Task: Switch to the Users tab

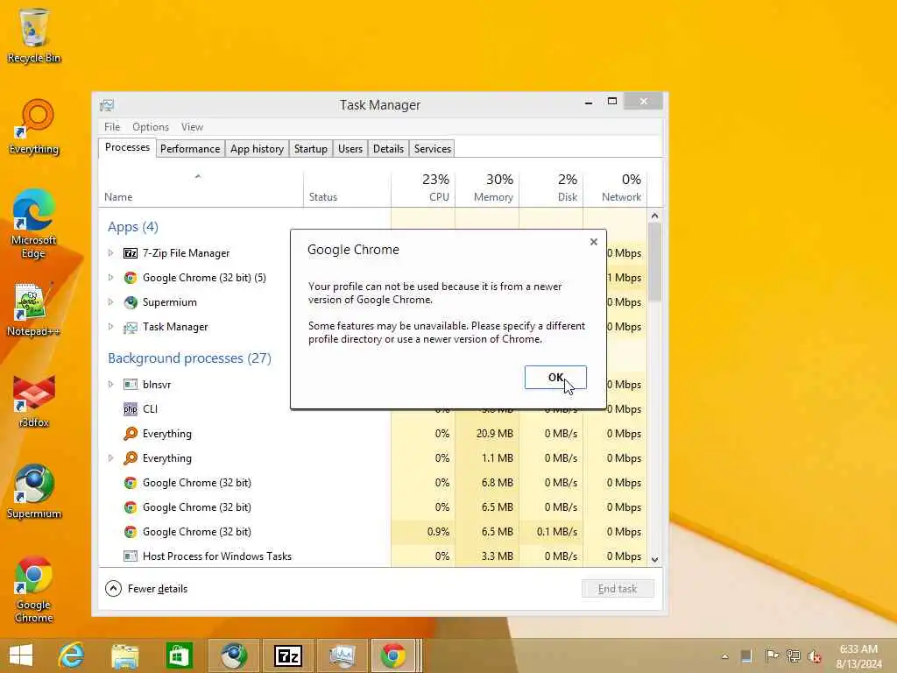Action: pos(350,149)
